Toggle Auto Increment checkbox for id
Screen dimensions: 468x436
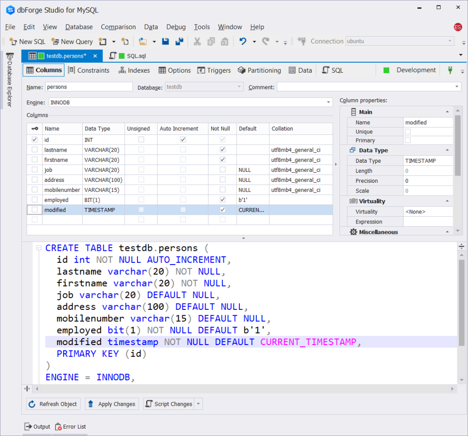pyautogui.click(x=183, y=139)
